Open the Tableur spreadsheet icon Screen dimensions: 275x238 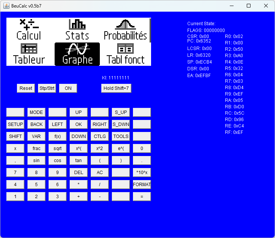click(x=29, y=54)
